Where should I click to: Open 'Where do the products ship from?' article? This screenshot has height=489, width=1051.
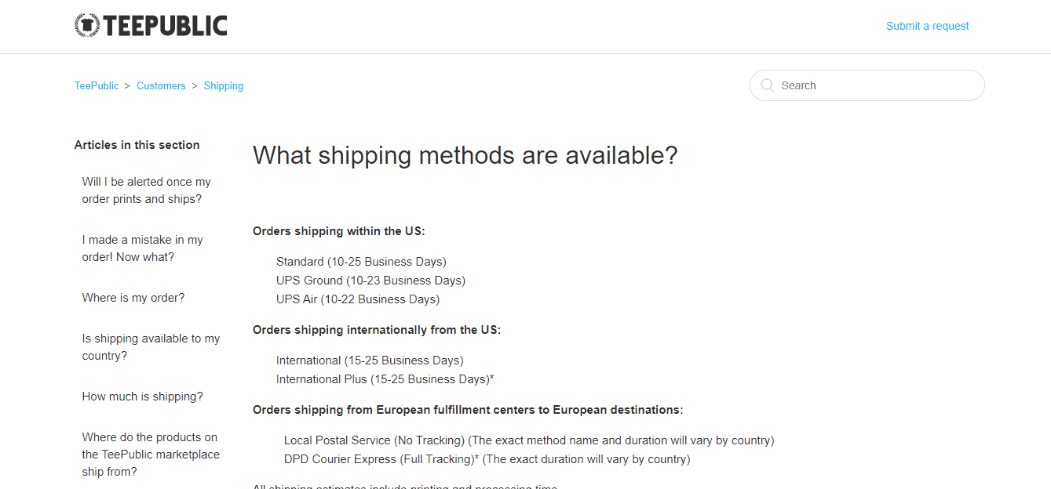(151, 455)
